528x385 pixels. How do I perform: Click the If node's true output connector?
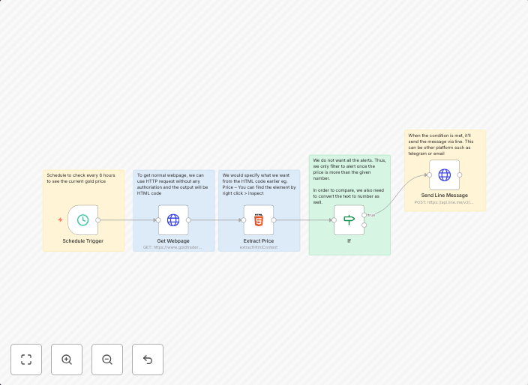coord(364,215)
